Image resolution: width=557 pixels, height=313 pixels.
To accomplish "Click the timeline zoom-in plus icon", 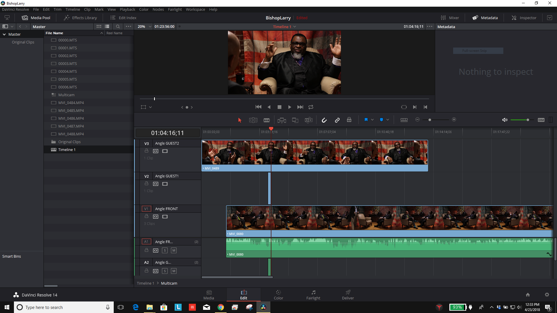I will (x=454, y=120).
